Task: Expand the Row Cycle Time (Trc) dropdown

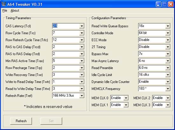Action: coord(82,33)
